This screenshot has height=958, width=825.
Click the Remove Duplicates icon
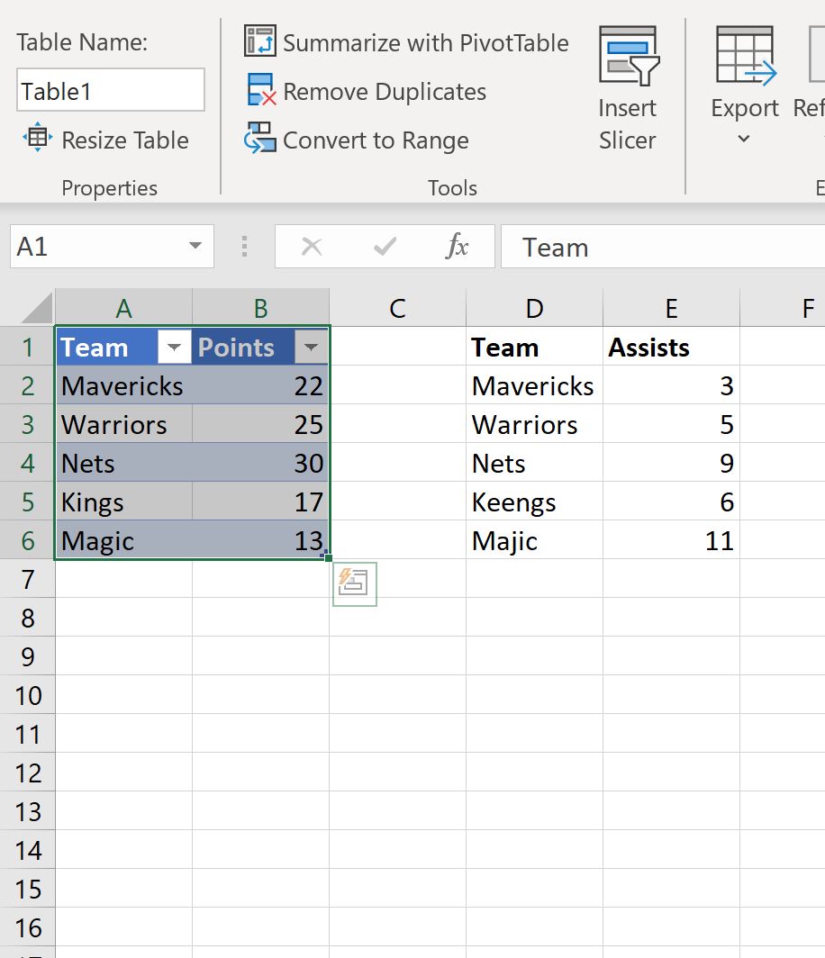pos(259,91)
